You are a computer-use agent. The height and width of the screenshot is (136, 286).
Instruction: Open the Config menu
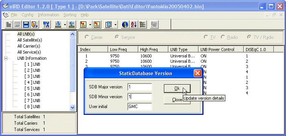coord(28,15)
